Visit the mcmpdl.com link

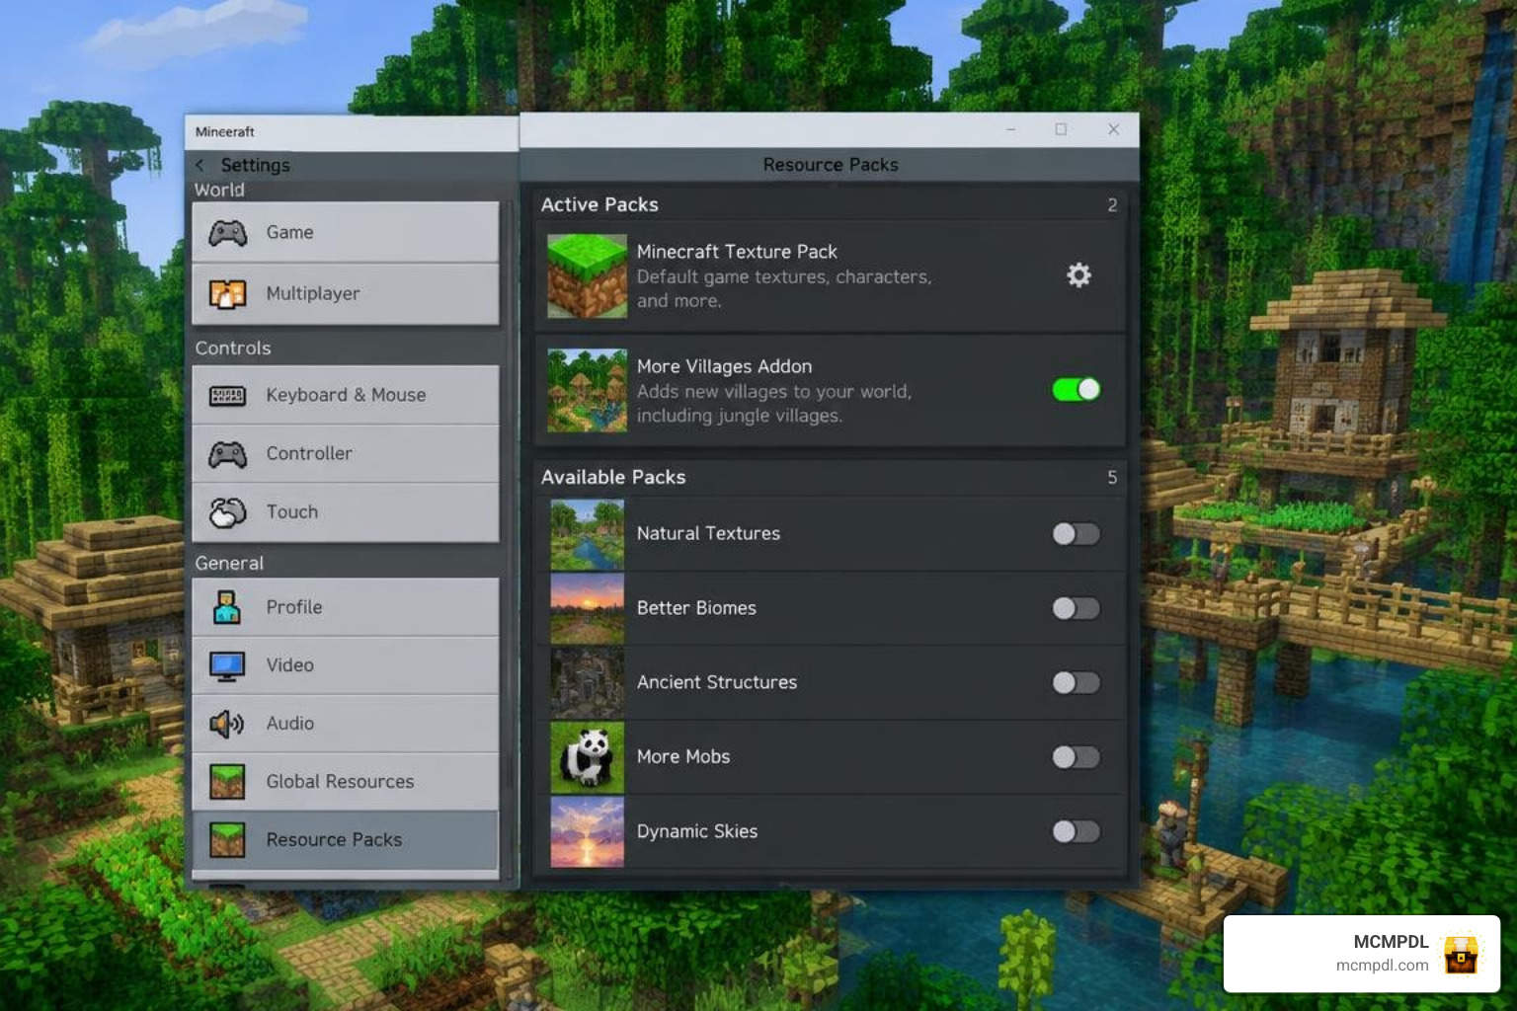pos(1382,966)
